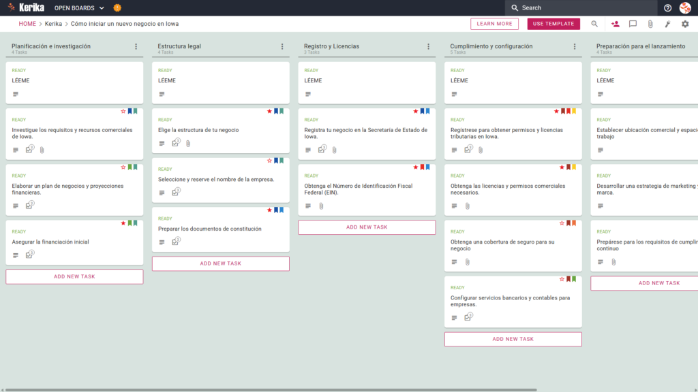Toggle star on Registra tu negocio card
The width and height of the screenshot is (698, 392).
point(416,111)
